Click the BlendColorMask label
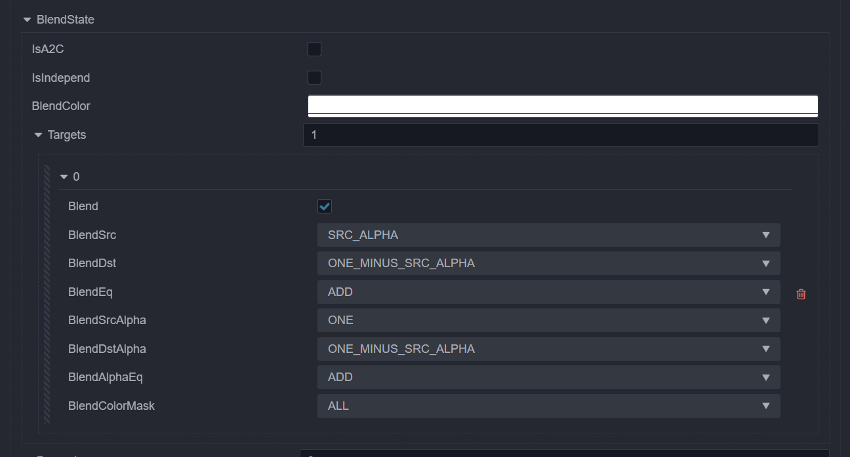The image size is (850, 457). pos(111,406)
